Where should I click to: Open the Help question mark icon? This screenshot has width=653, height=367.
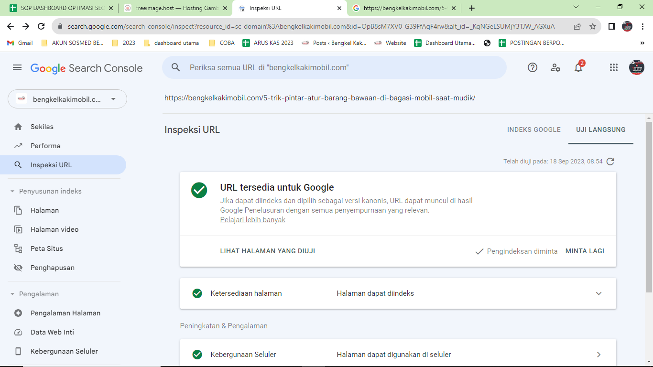(x=533, y=67)
